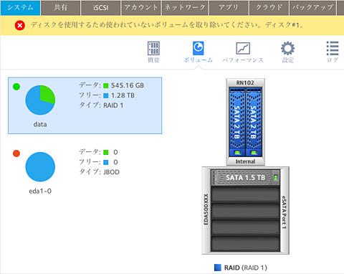This screenshot has height=274, width=344.
Task: Open the ネットワーク tab
Action: click(185, 8)
